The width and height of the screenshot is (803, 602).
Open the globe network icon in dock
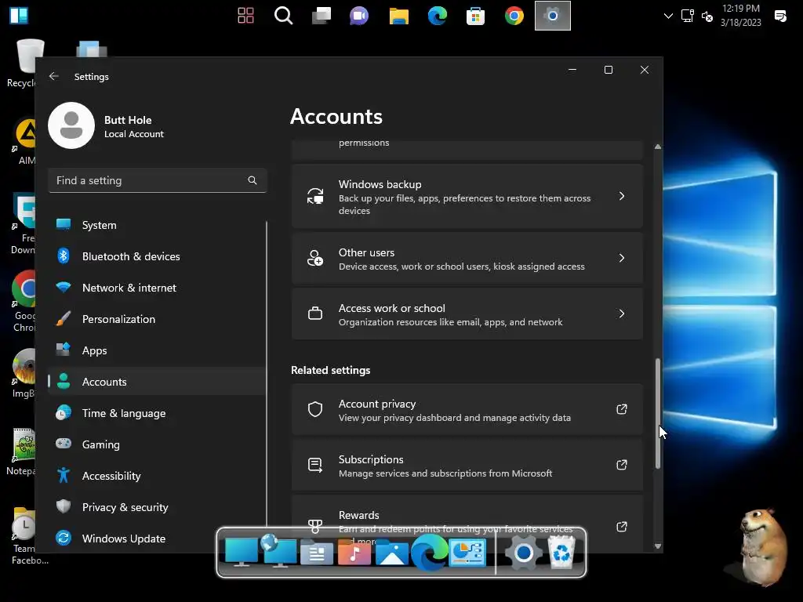click(x=279, y=551)
